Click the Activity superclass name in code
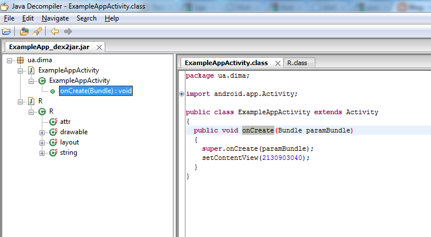 pyautogui.click(x=362, y=112)
